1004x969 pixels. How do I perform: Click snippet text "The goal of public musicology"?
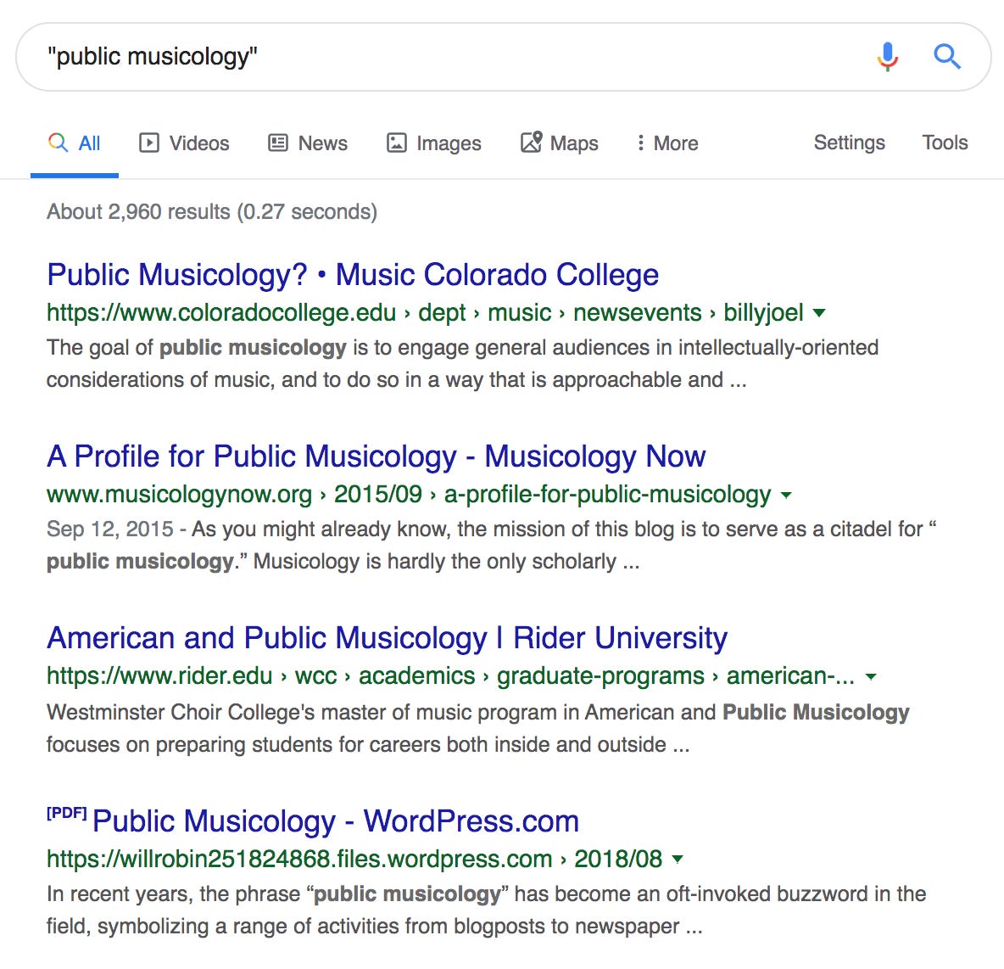197,347
